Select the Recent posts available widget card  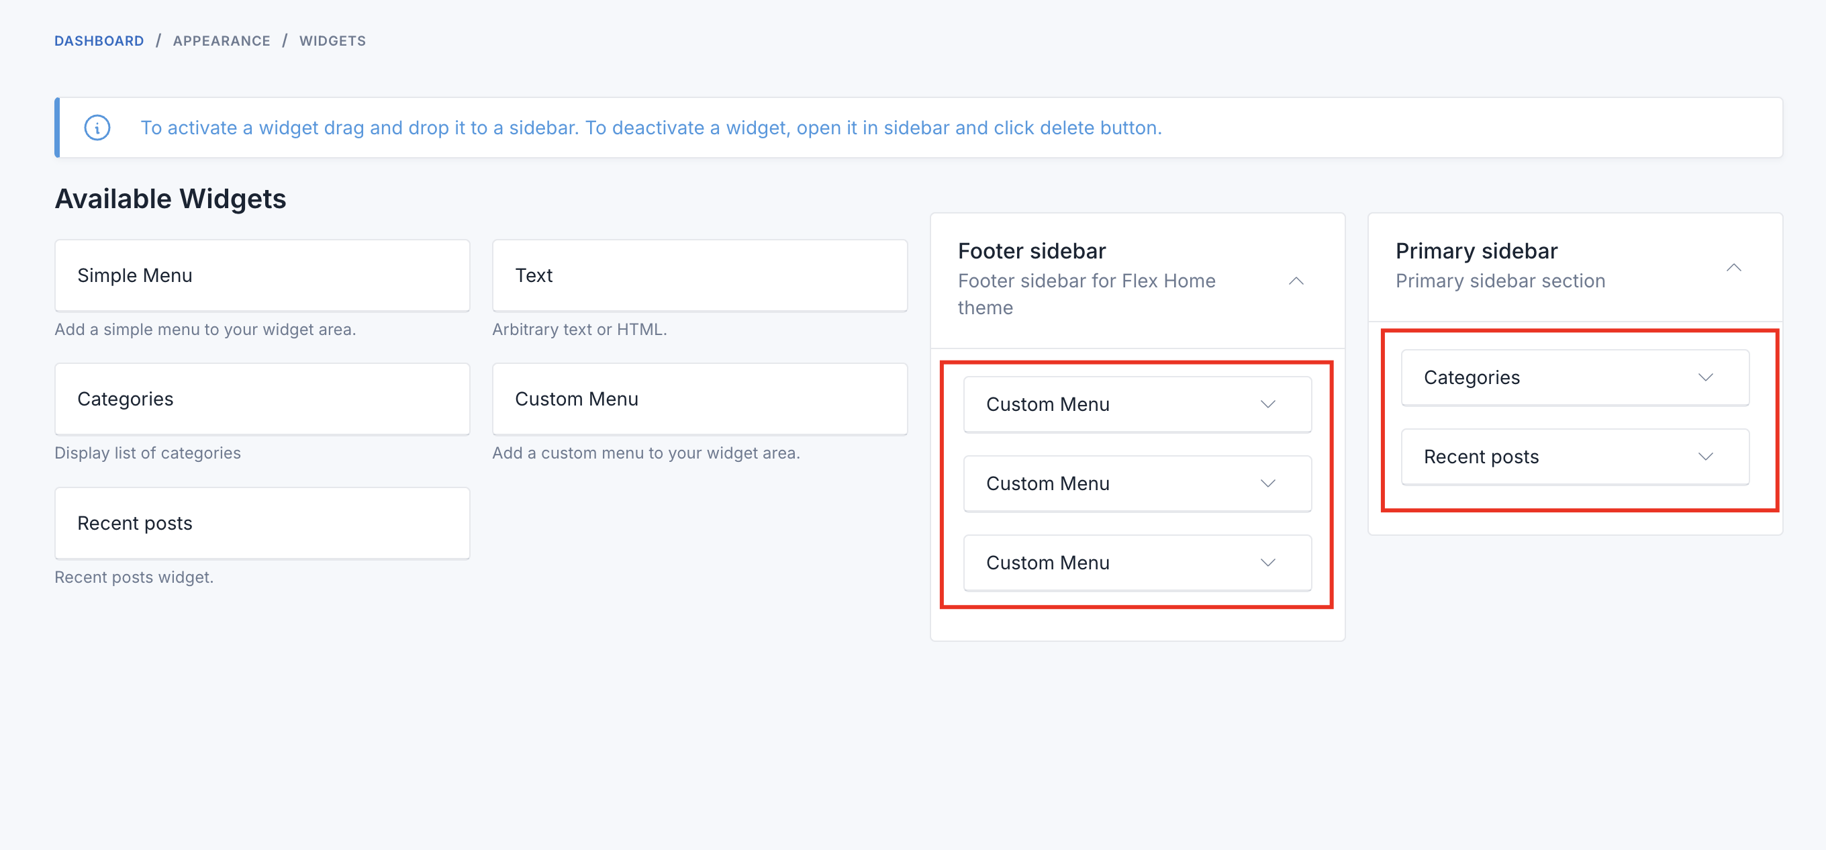262,522
